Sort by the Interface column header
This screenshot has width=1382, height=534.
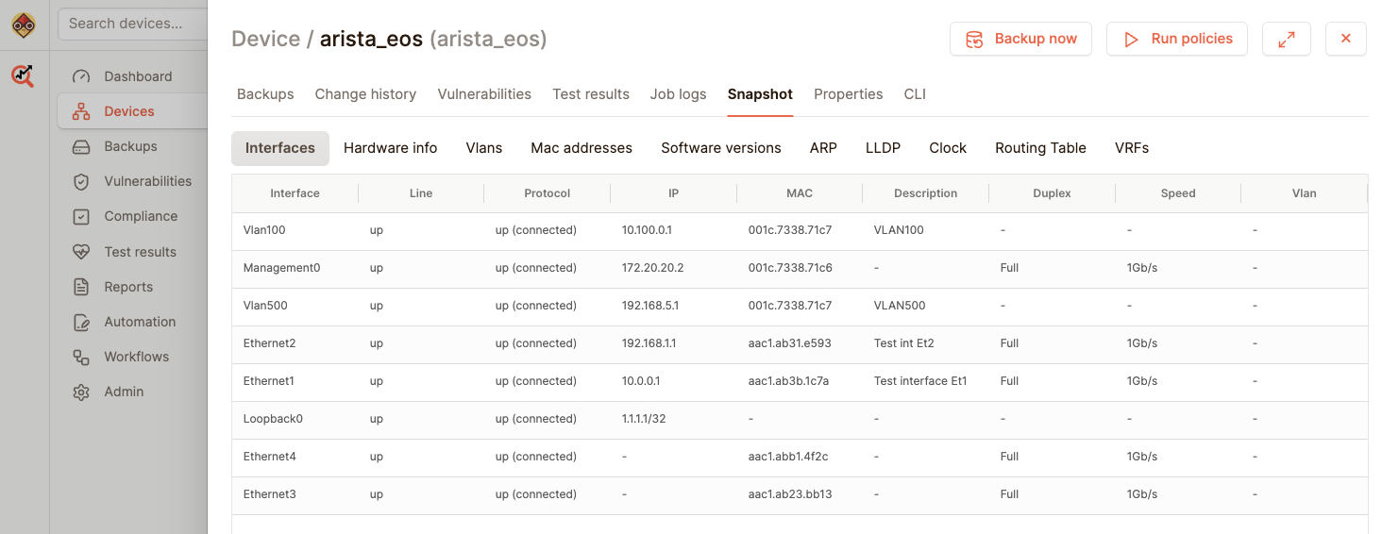pos(295,193)
